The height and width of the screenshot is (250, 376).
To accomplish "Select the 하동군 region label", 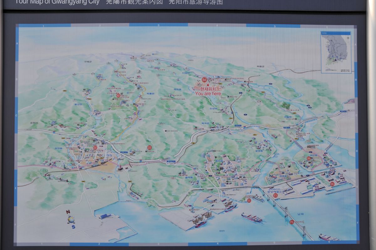I will tap(261, 67).
